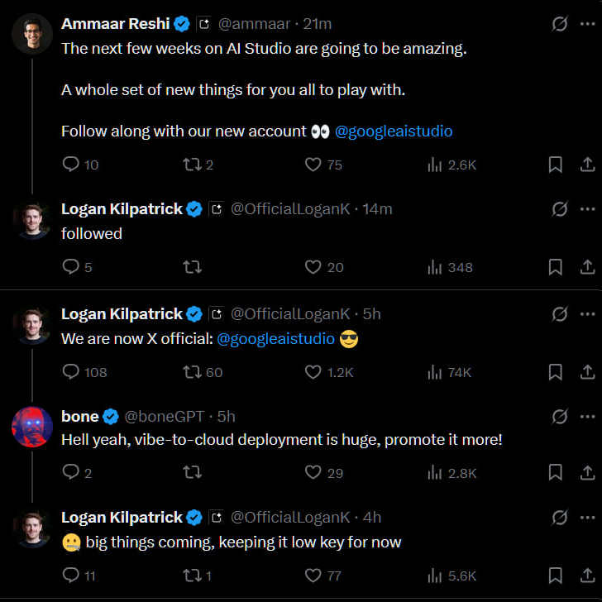Viewport: 602px width, 602px height.
Task: Like Ammaar Reshi's AI Studio tweet
Action: (x=313, y=165)
